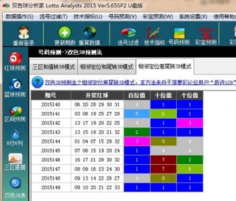Switch to 相邻定位和尾转3D模式 tab
This screenshot has height=201, width=236.
(106, 67)
